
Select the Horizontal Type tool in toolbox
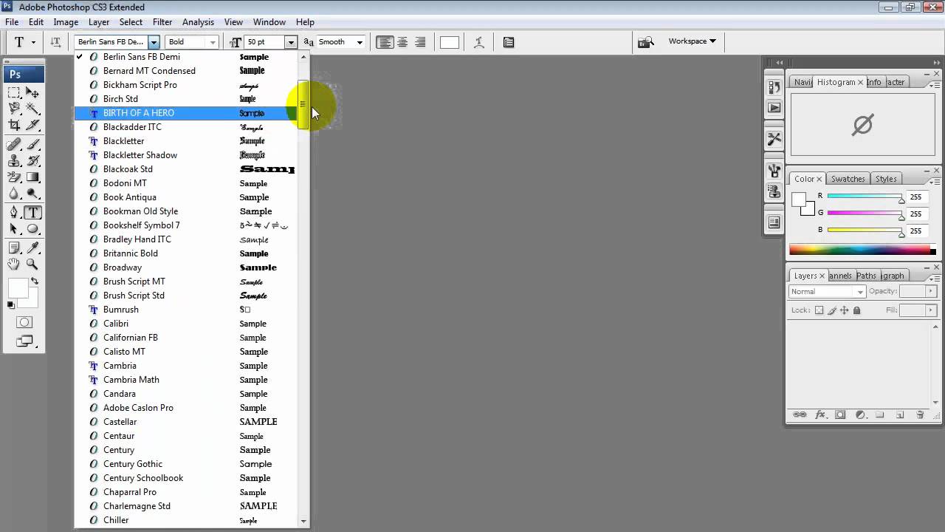32,213
